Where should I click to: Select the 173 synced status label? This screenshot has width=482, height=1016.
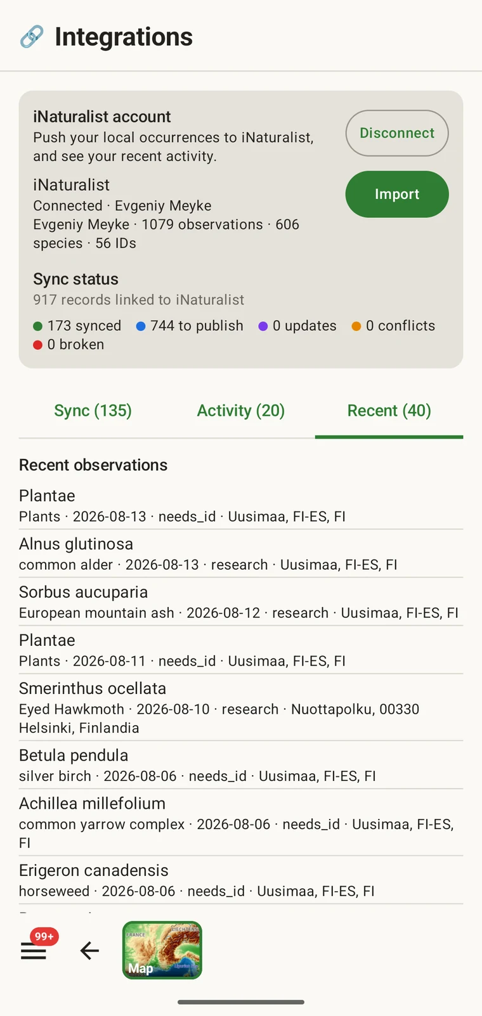[84, 326]
